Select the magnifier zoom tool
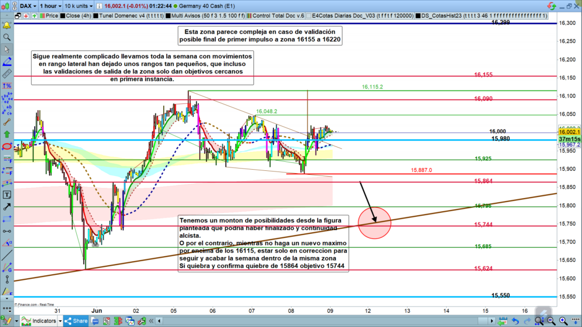This screenshot has height=327, width=582. click(x=7, y=37)
